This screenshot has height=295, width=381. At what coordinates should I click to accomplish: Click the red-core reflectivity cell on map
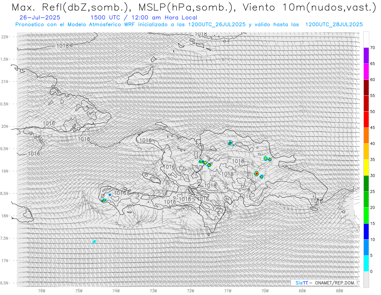click(257, 173)
